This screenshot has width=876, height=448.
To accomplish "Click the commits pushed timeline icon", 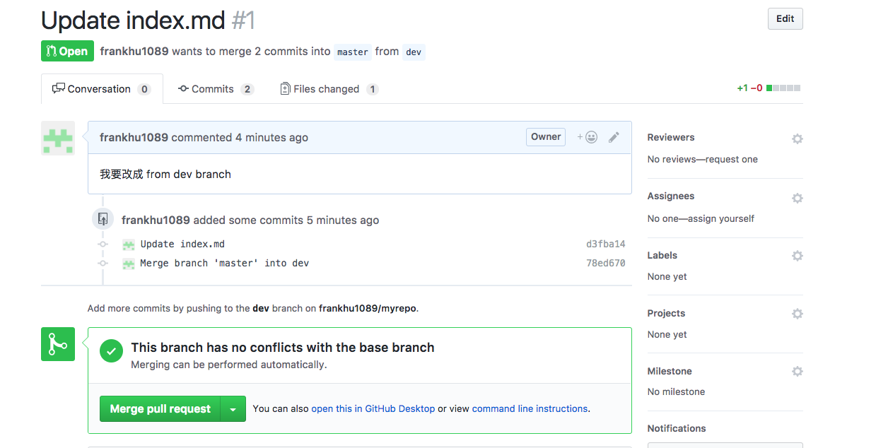I will pos(103,219).
